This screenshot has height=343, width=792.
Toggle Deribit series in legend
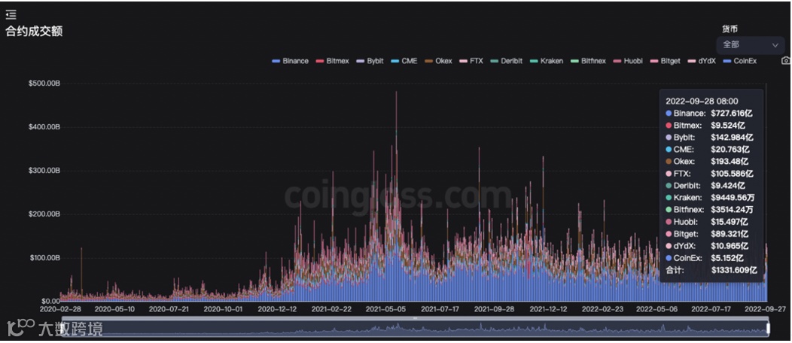pos(508,61)
